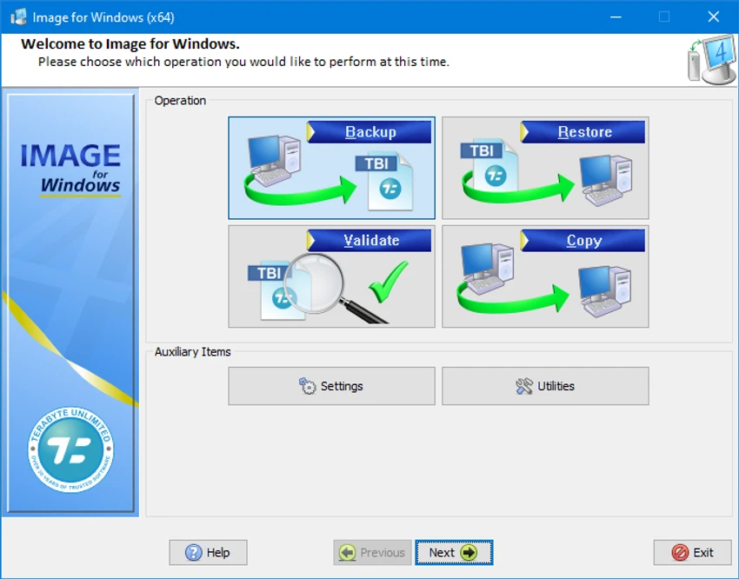739x579 pixels.
Task: Click the greyed Previous button
Action: tap(372, 552)
